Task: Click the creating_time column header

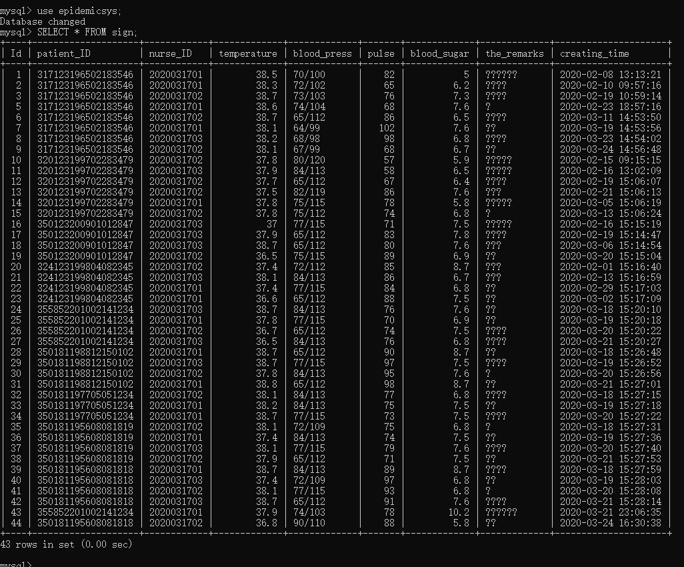Action: click(x=595, y=53)
